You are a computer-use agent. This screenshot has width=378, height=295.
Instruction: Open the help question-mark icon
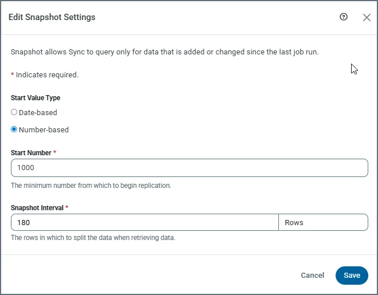click(x=344, y=17)
